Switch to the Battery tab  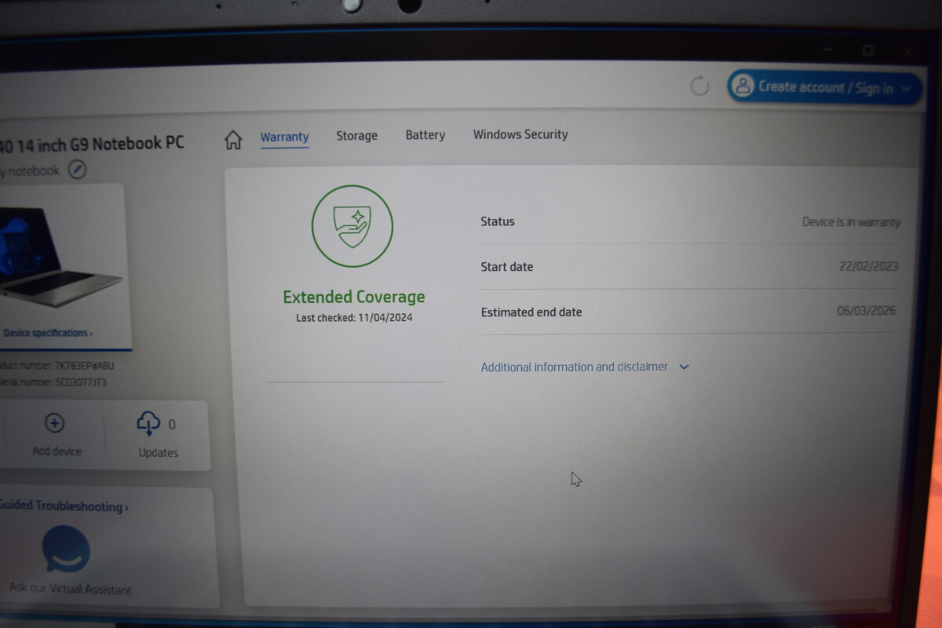coord(425,135)
